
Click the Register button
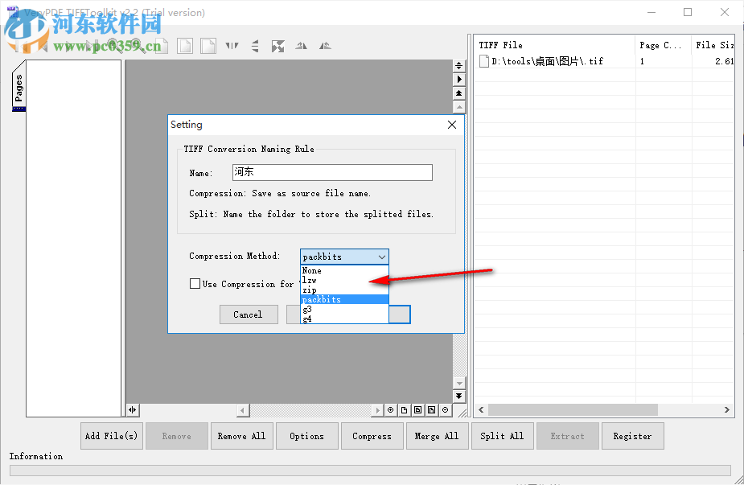pos(632,435)
